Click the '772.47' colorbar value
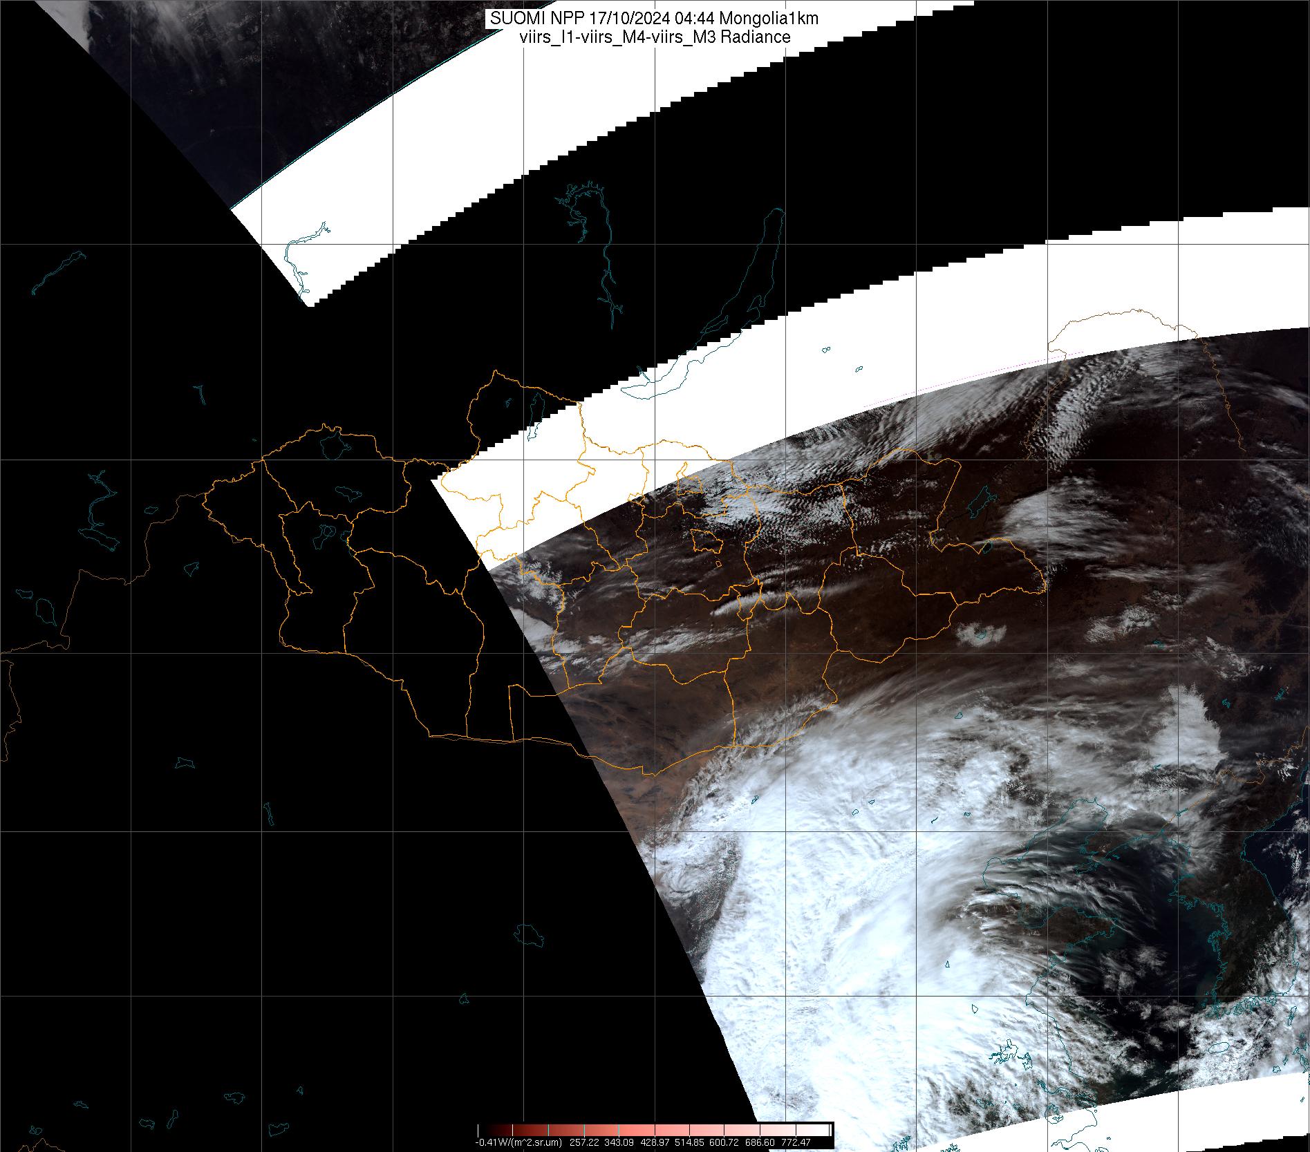 797,1142
